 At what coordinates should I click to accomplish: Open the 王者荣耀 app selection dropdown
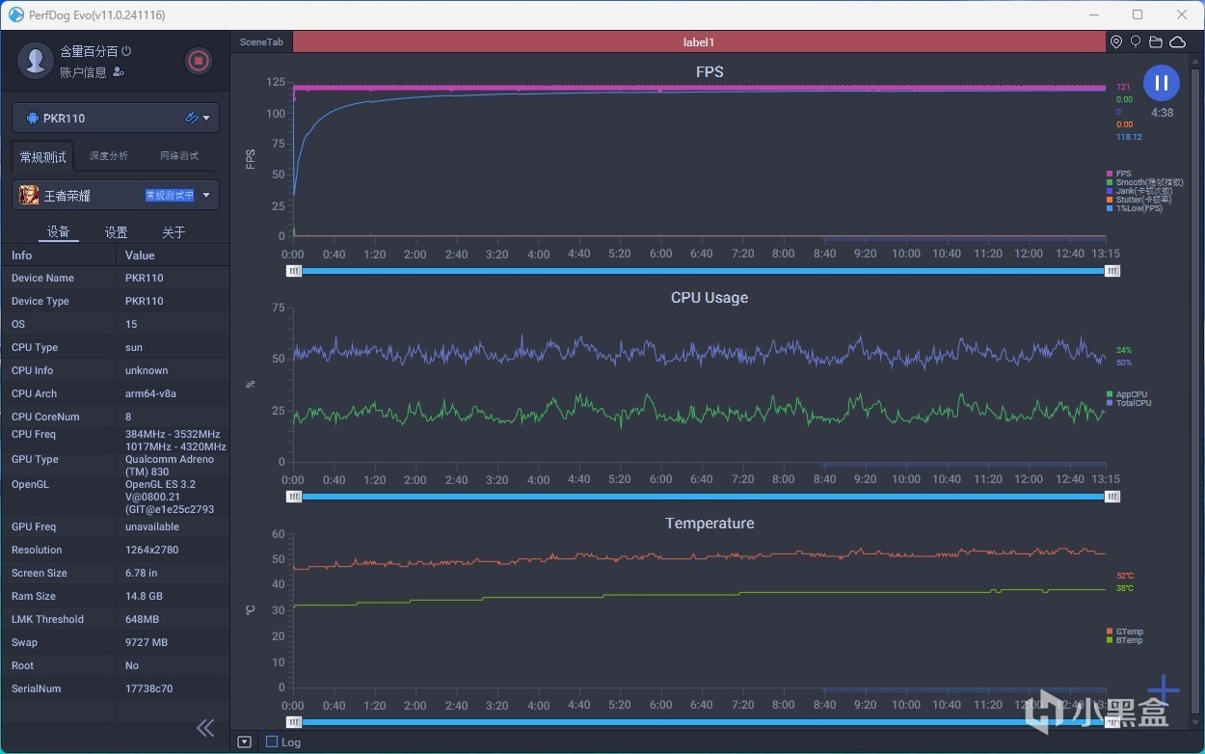[206, 195]
